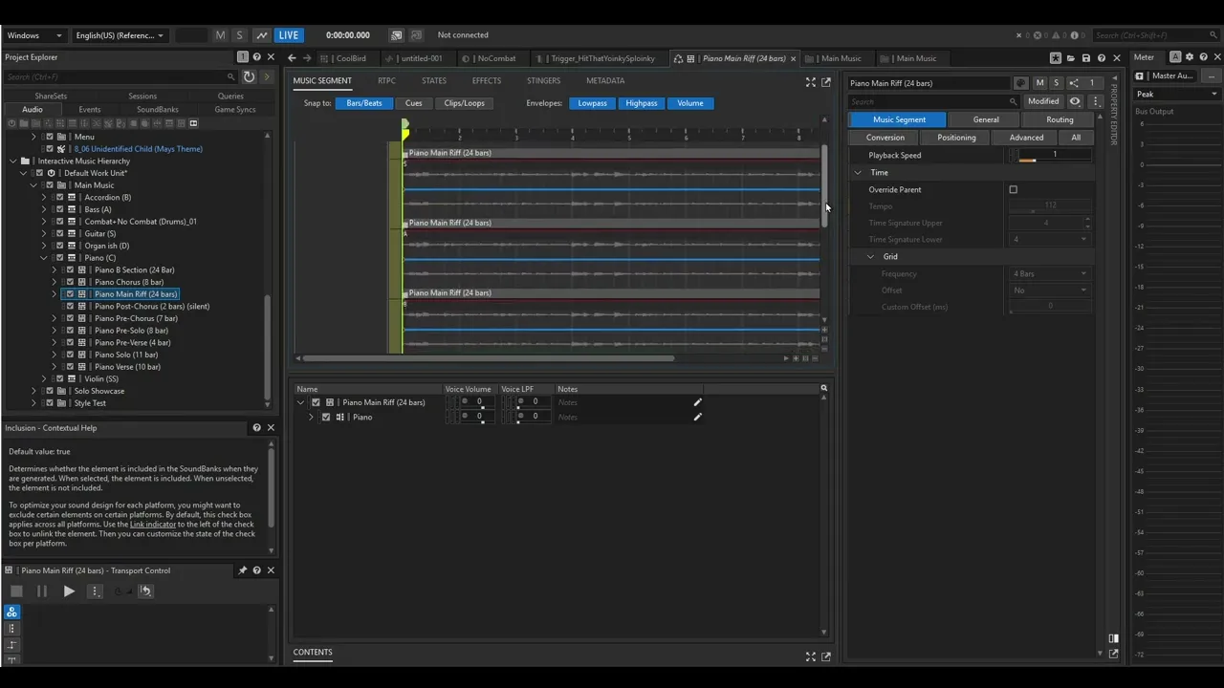Open help for Project Explorer panel
This screenshot has width=1224, height=688.
(256, 57)
